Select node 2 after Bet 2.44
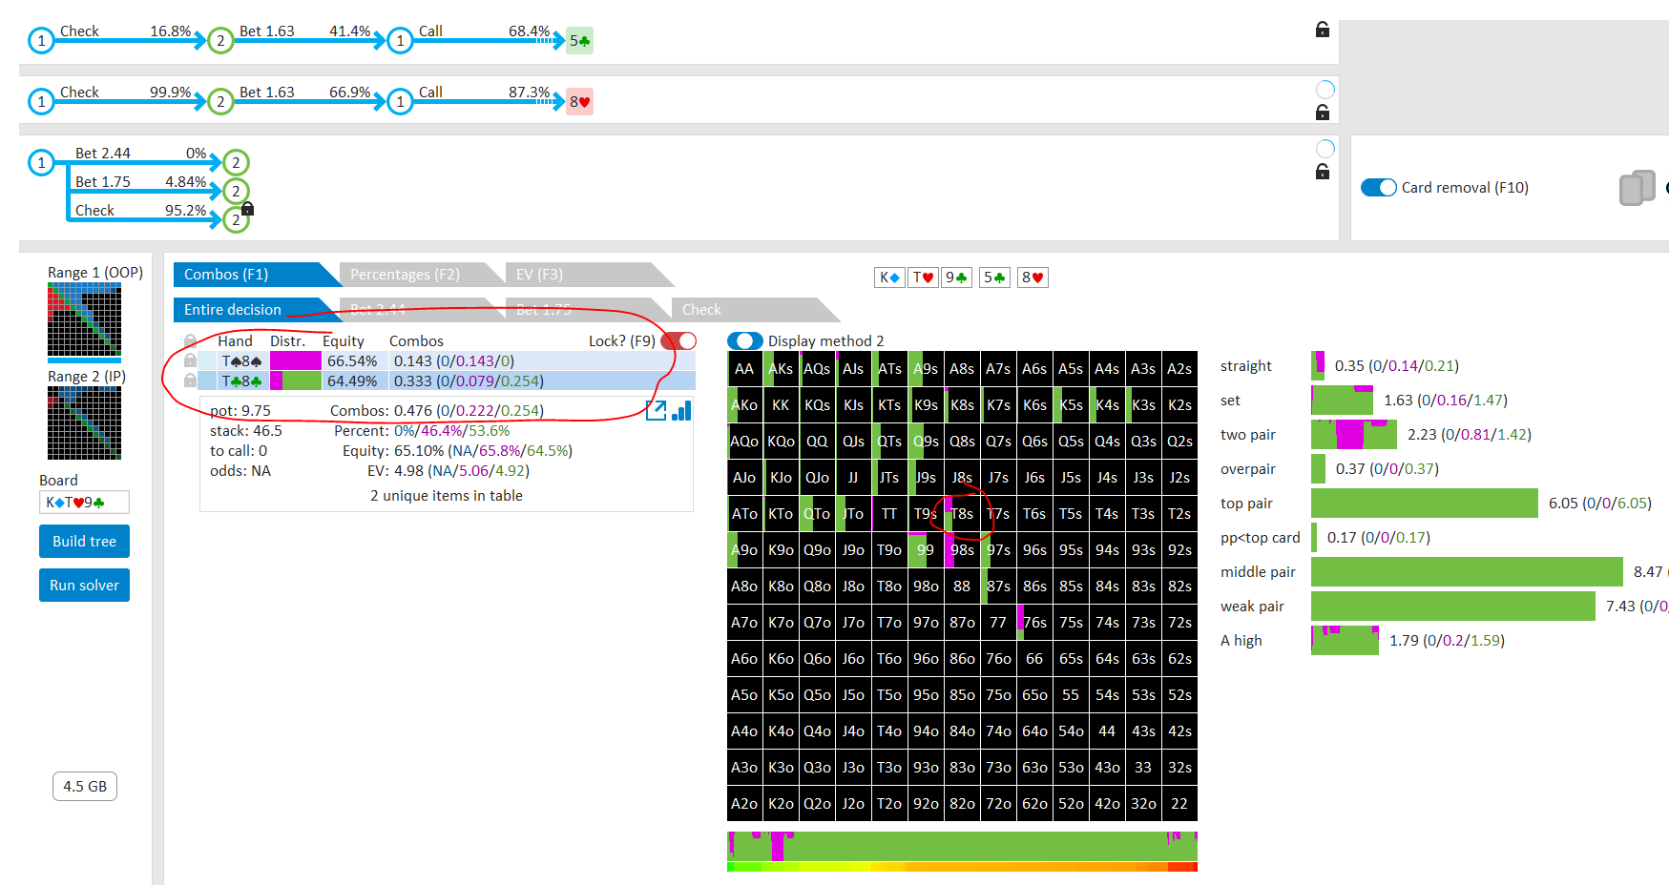Viewport: 1669px width, 885px height. coord(236,163)
